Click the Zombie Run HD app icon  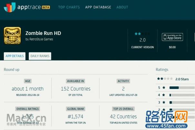(x=13, y=36)
